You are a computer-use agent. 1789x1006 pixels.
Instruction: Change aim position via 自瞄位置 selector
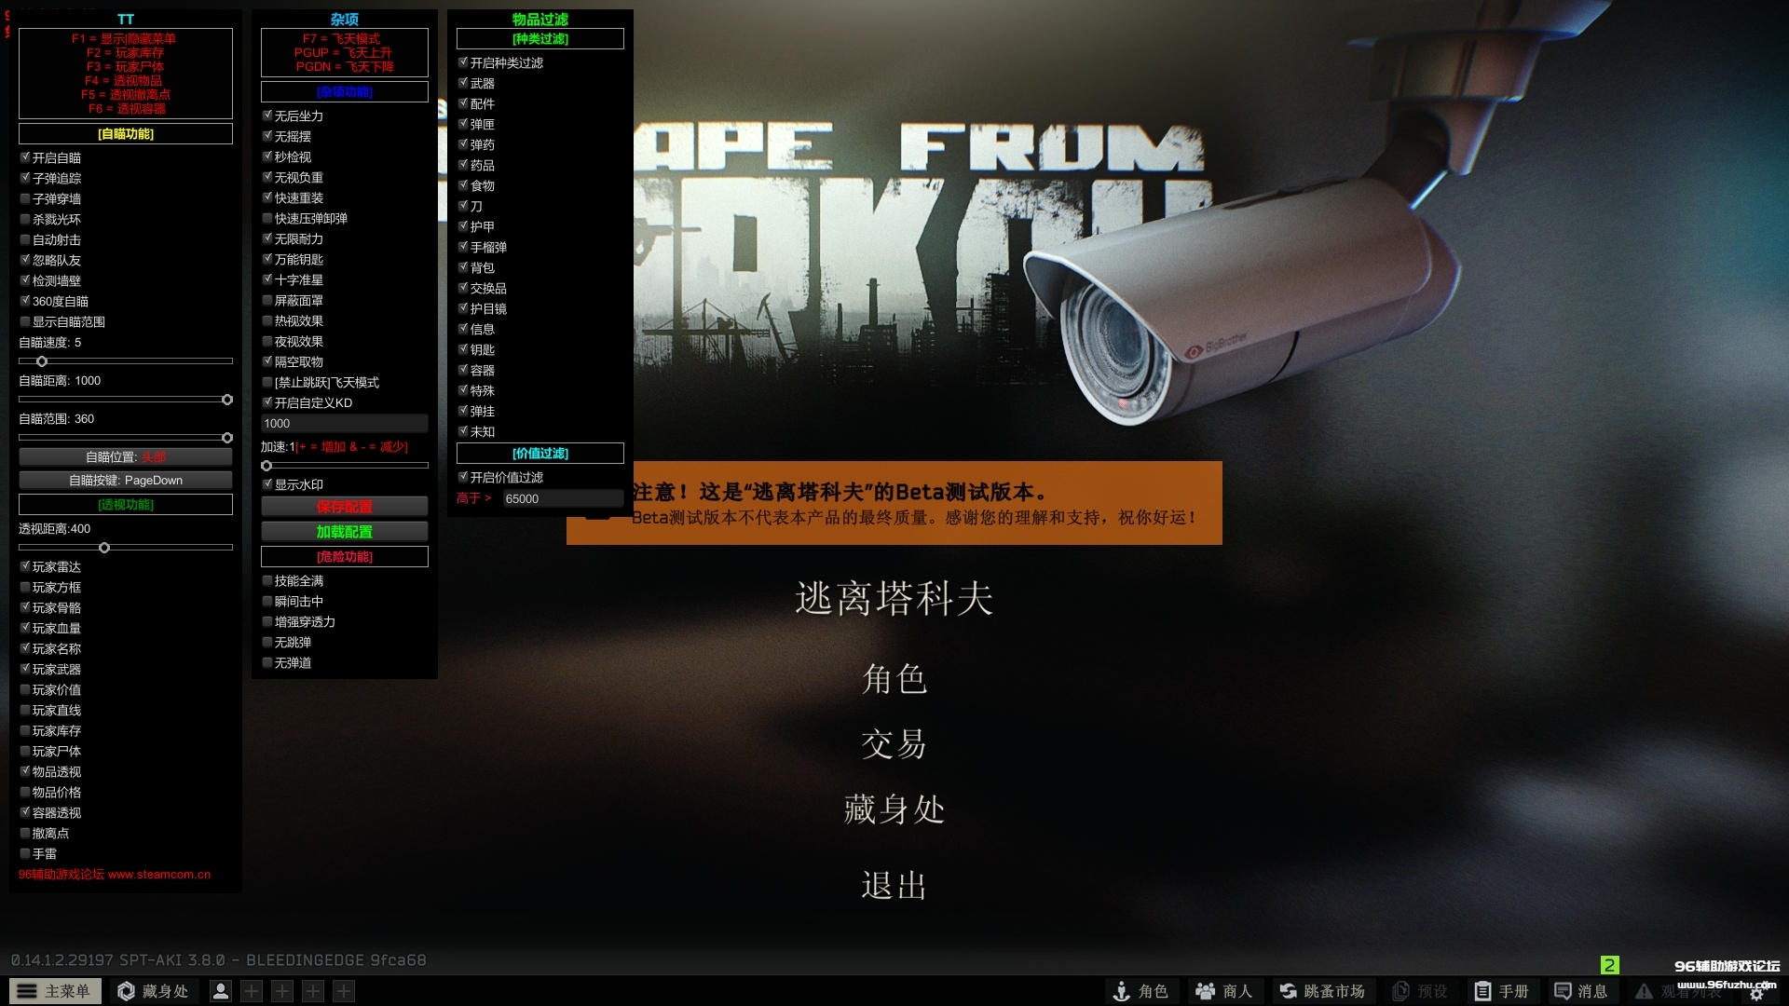click(x=126, y=456)
